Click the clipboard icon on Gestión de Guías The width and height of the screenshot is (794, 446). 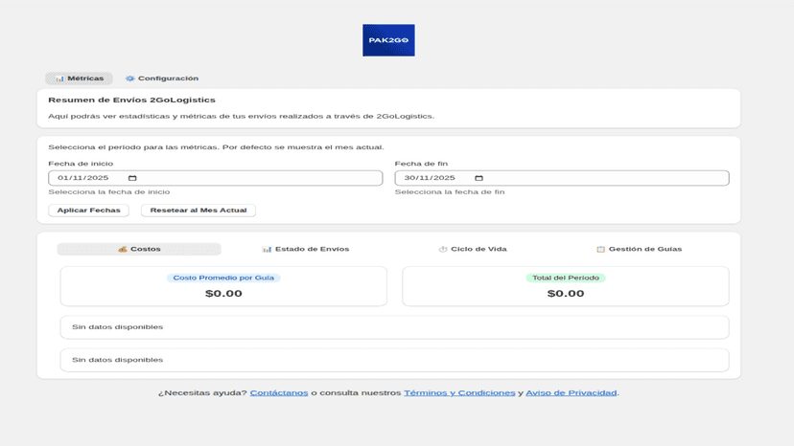coord(600,249)
